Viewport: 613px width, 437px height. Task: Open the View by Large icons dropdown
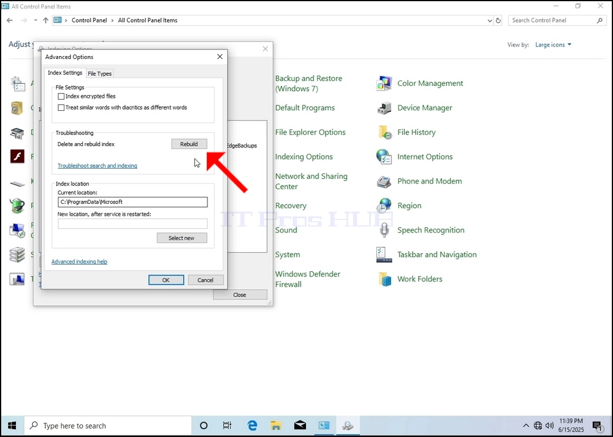[x=553, y=45]
